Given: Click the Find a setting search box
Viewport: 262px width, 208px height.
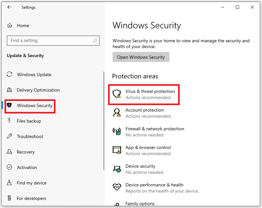Looking at the screenshot, I should click(x=50, y=41).
